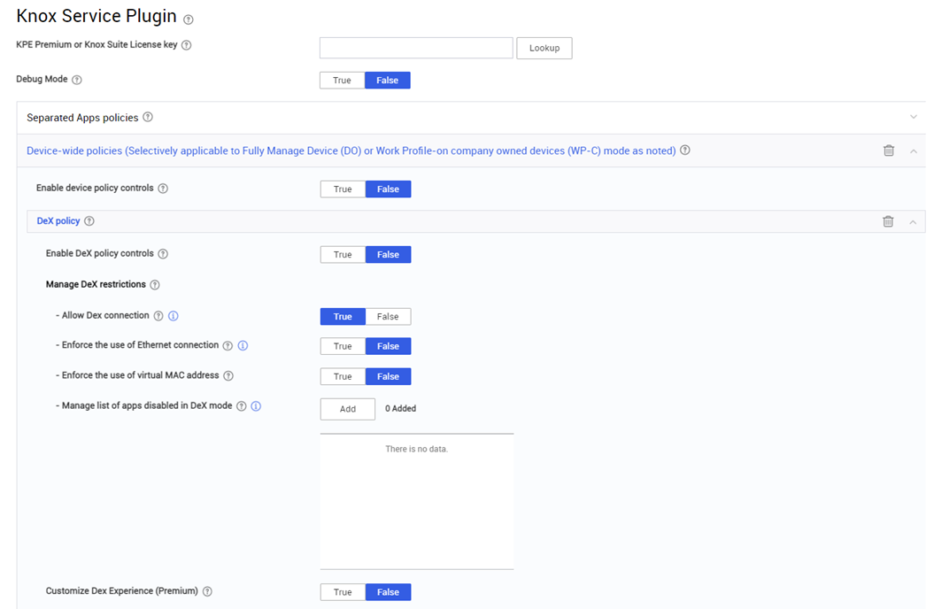Click Device-wide policies heading link
The image size is (934, 609).
tap(351, 150)
